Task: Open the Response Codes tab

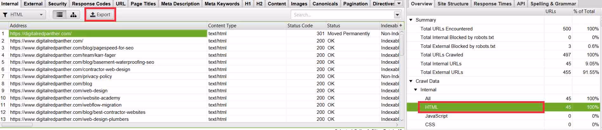Action: (91, 4)
